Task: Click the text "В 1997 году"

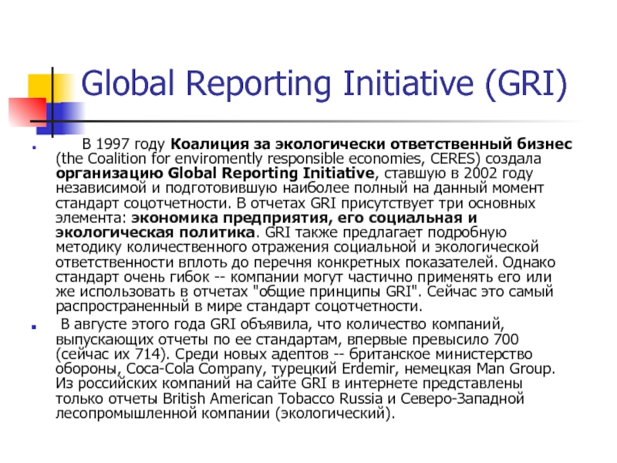Action: point(123,144)
